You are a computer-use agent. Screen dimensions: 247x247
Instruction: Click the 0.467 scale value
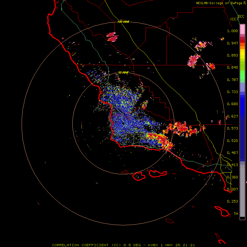coord(232,153)
